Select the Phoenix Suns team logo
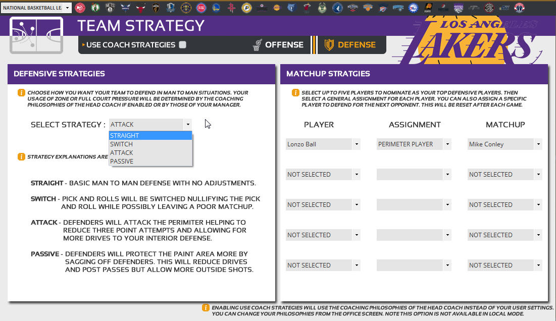 pos(428,8)
